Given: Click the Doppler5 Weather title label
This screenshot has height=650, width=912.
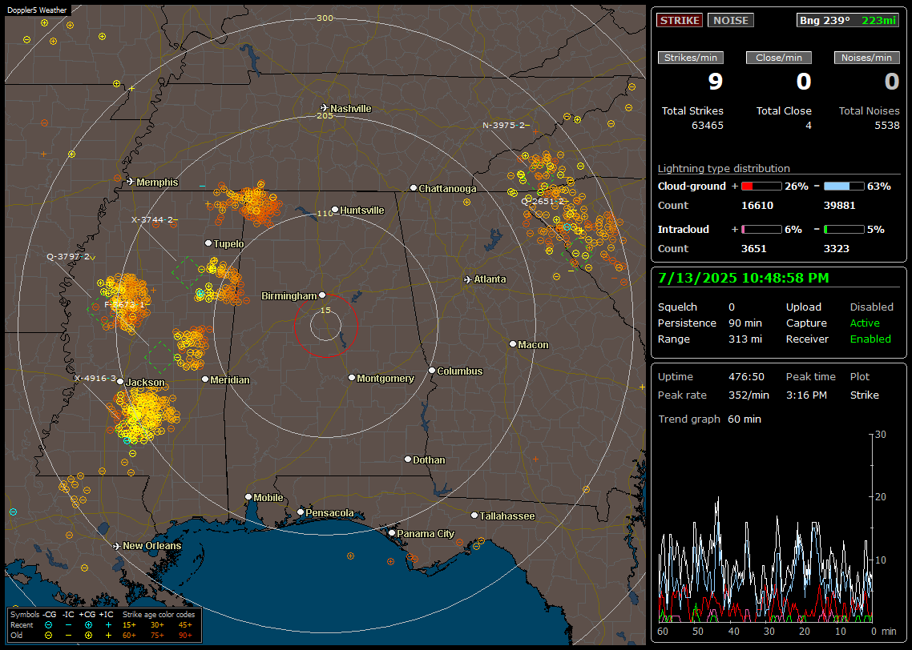Looking at the screenshot, I should [x=37, y=10].
